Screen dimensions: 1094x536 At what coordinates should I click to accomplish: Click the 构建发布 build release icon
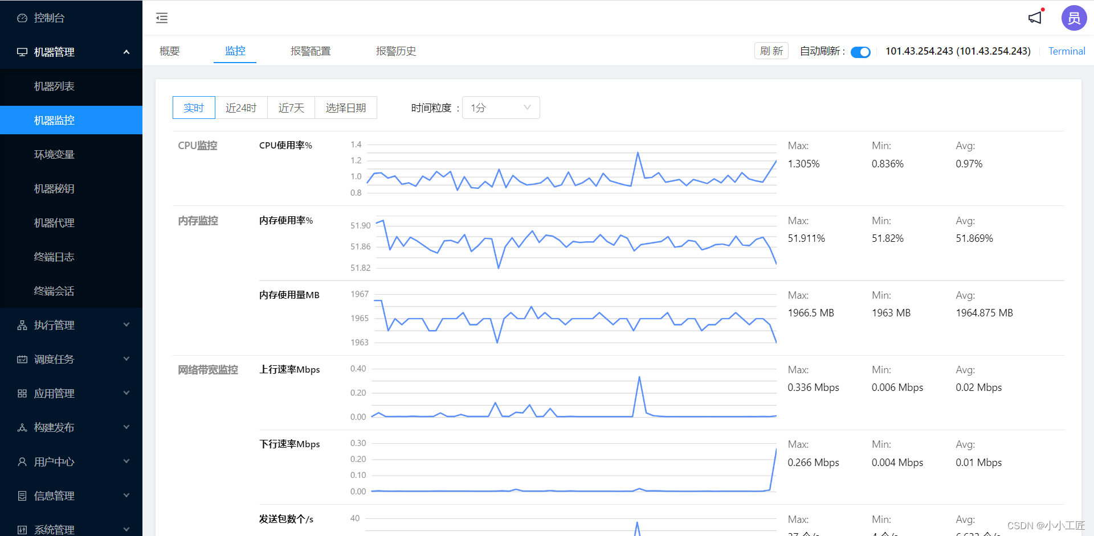(x=21, y=427)
